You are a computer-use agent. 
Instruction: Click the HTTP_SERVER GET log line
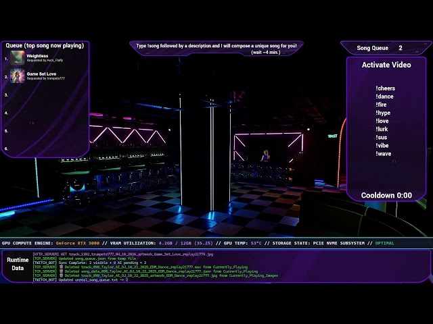point(123,254)
